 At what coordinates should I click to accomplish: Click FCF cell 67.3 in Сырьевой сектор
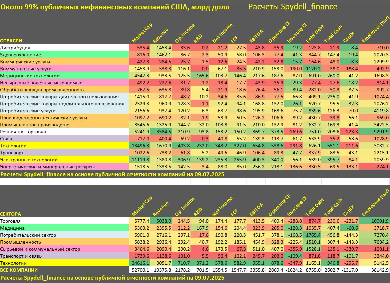[237, 249]
